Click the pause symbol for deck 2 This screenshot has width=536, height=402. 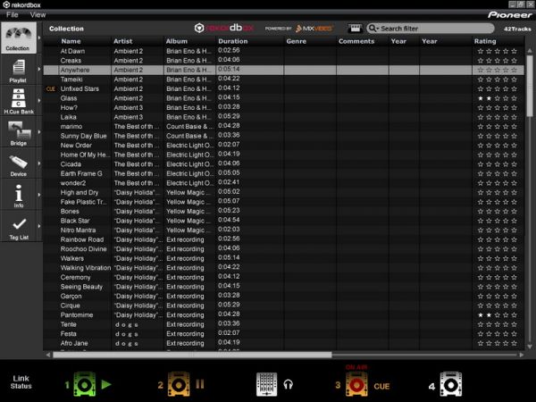coord(200,384)
